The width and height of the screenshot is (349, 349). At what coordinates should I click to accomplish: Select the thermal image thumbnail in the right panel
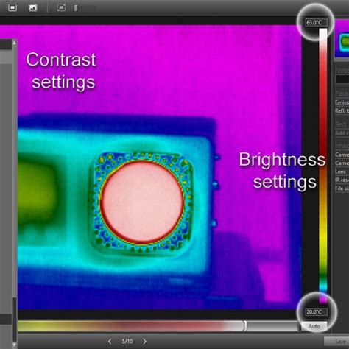(342, 39)
